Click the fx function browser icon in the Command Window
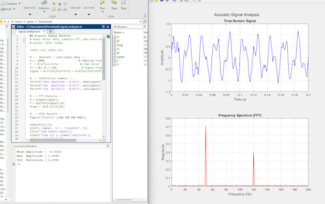This screenshot has height=204, width=325. 14,164
